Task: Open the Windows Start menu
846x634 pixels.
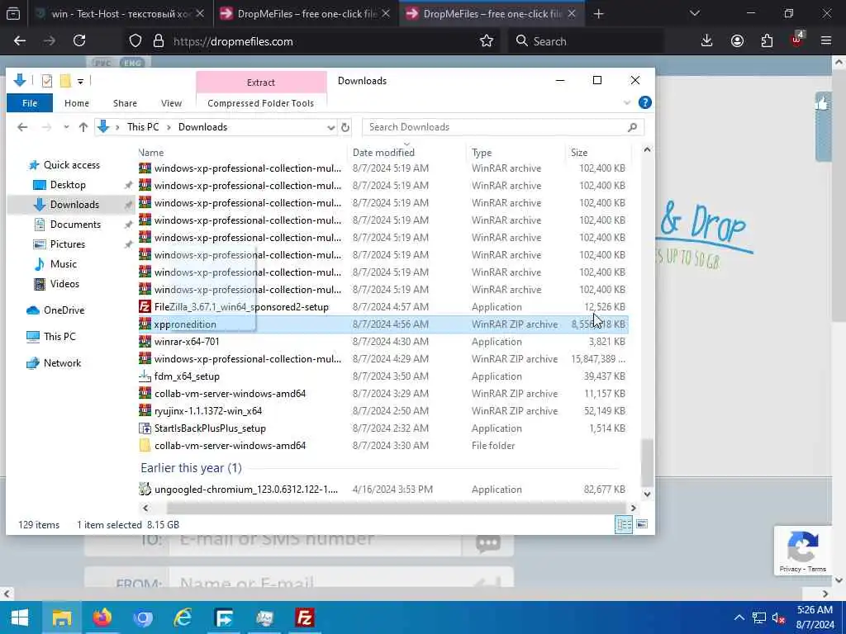Action: 20,617
